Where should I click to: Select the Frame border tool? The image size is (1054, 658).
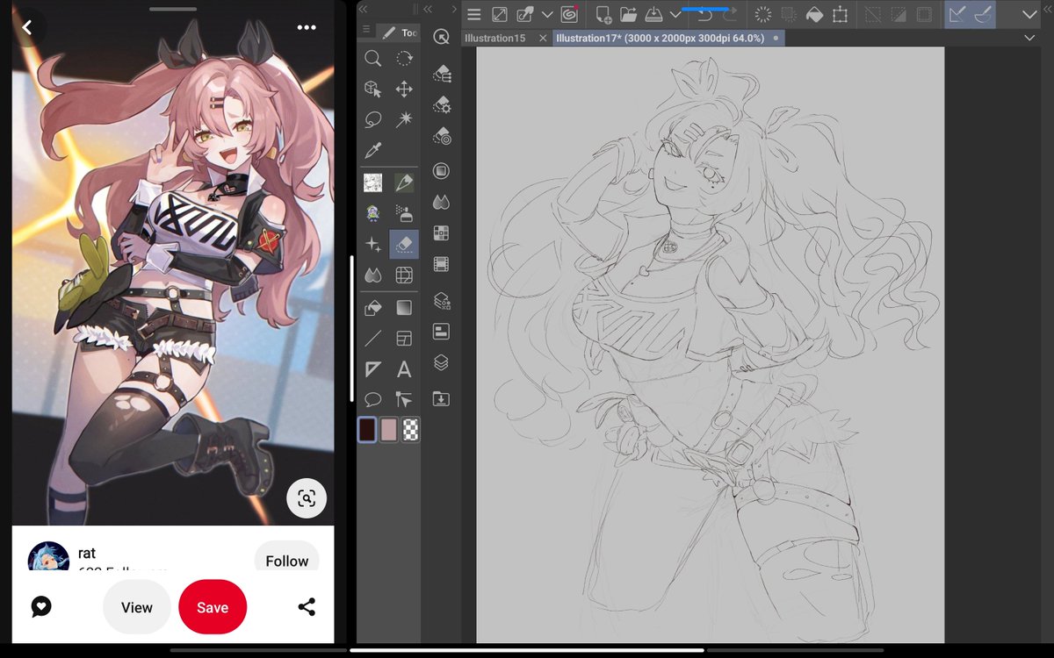click(x=404, y=338)
